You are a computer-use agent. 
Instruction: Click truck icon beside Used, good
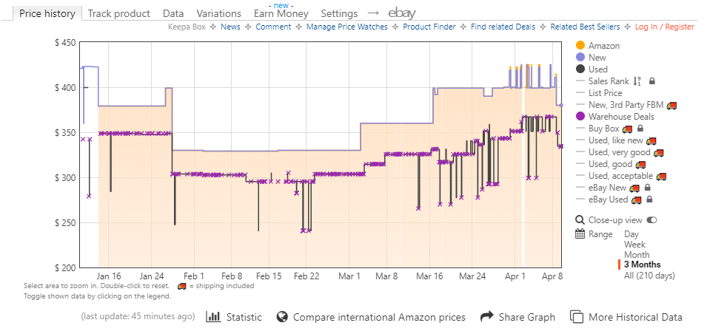[641, 165]
